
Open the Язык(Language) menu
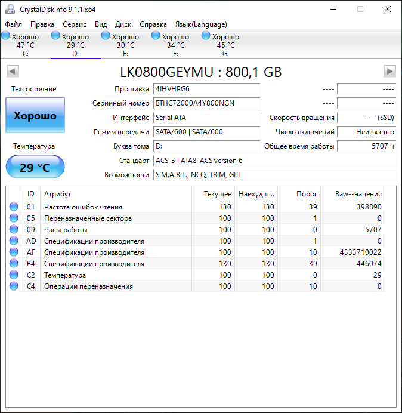point(201,24)
